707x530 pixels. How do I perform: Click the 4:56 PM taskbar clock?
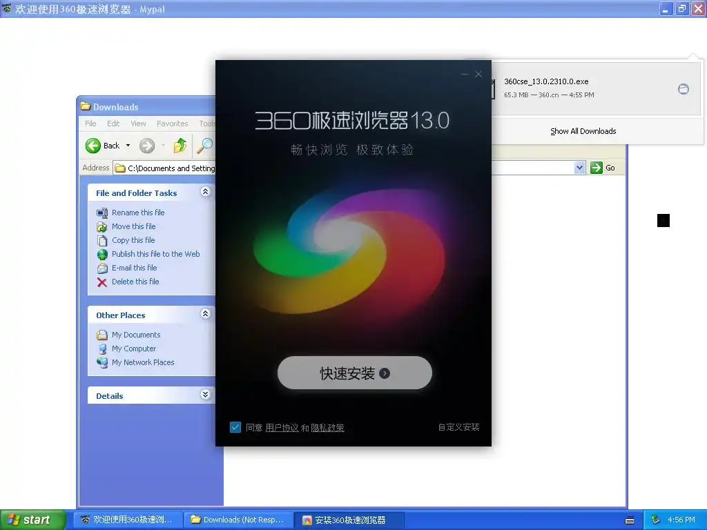click(x=681, y=520)
